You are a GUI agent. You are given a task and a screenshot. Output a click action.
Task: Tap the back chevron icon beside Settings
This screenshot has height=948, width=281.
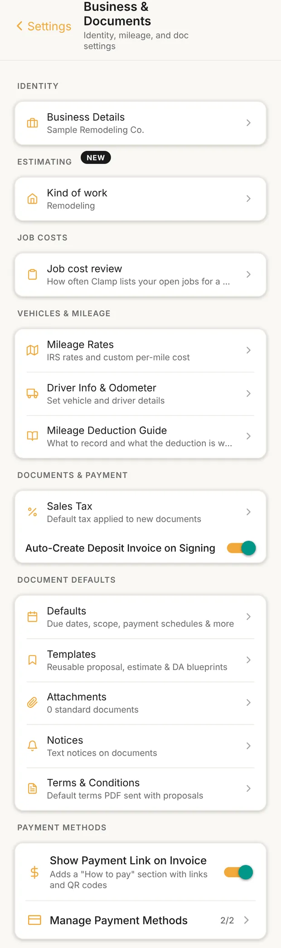tap(19, 26)
